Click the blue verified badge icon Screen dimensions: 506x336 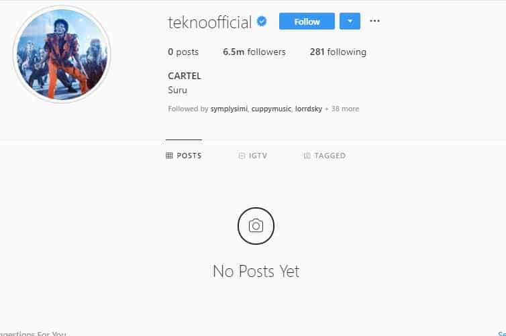[x=262, y=21]
